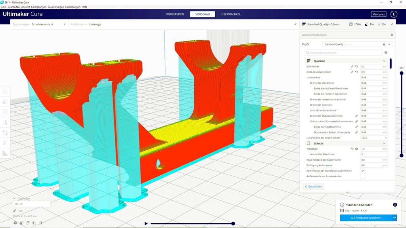The image size is (406, 228).
Task: Open the settings visibility hamburger menu
Action: tap(386, 52)
